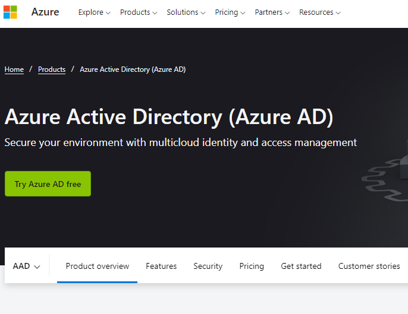Viewport: 408px width, 314px height.
Task: View the Customer stories tab
Action: tap(369, 267)
